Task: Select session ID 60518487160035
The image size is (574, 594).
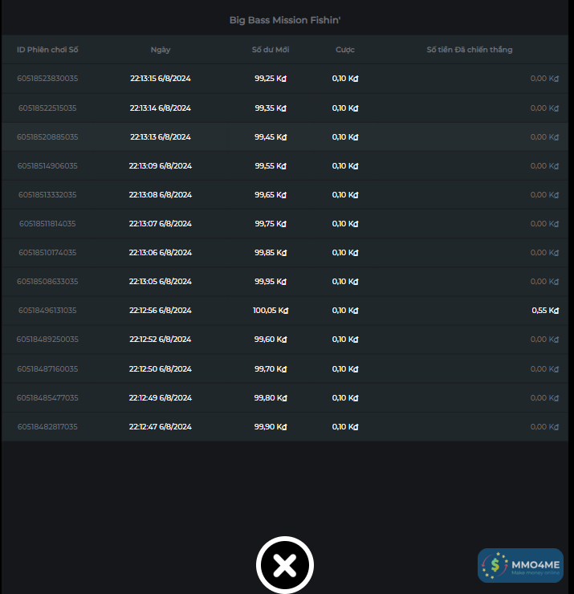Action: pyautogui.click(x=47, y=369)
